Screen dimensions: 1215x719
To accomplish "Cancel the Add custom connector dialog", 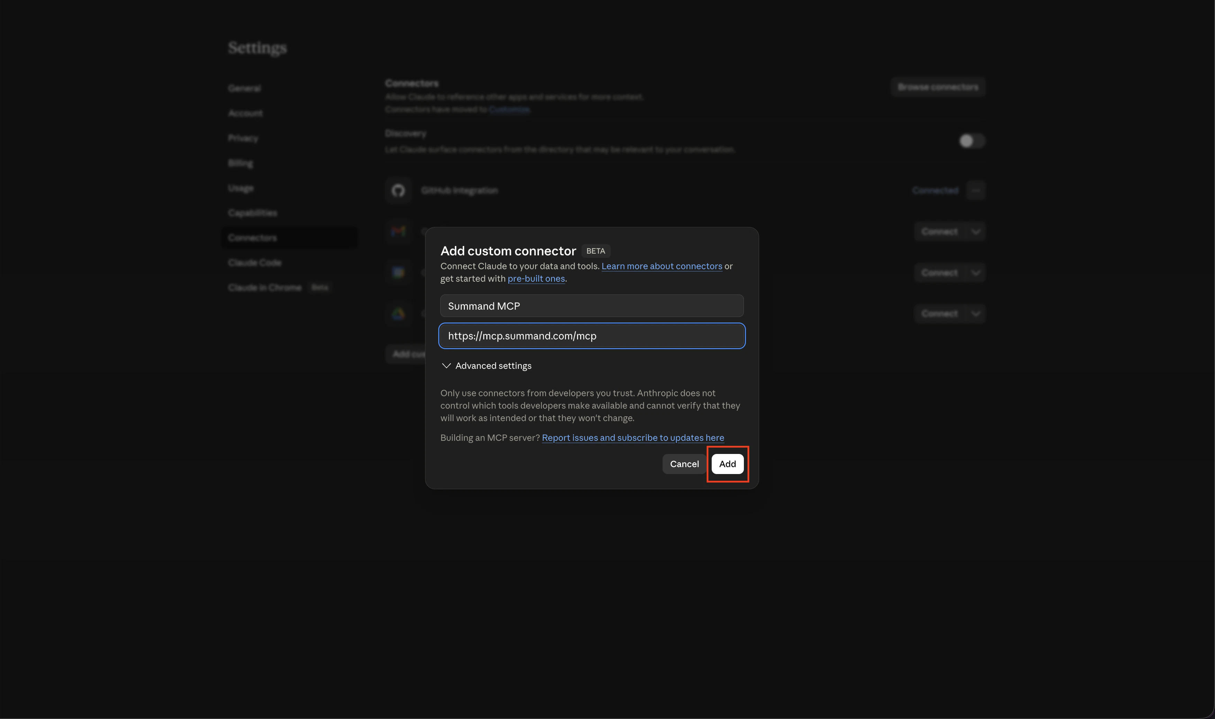I will coord(684,464).
